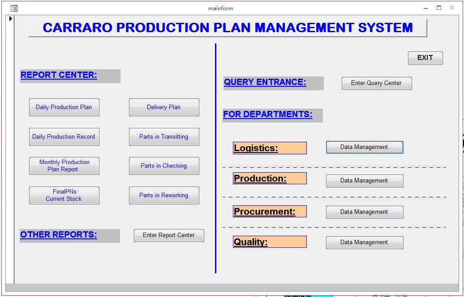Open Monthly Production Plan Report
The image size is (464, 297).
64,166
